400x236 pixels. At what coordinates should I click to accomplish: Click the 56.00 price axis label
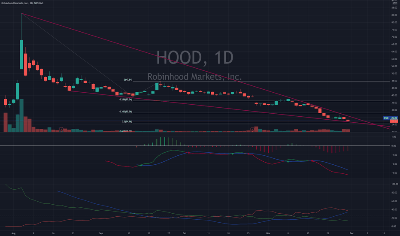click(394, 66)
